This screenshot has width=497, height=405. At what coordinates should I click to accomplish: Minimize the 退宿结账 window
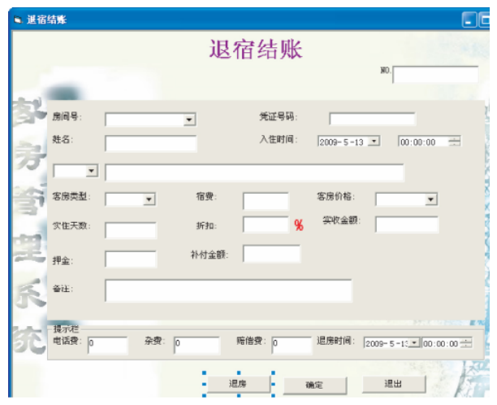(x=469, y=20)
